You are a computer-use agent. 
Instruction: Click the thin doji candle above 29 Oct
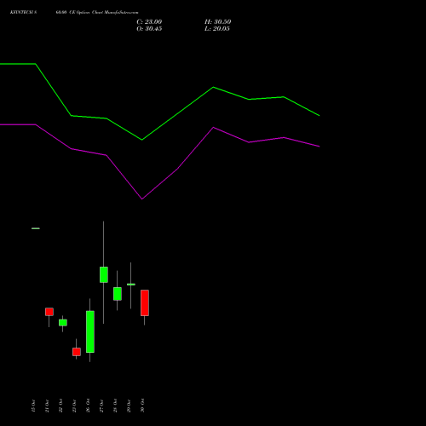[131, 285]
